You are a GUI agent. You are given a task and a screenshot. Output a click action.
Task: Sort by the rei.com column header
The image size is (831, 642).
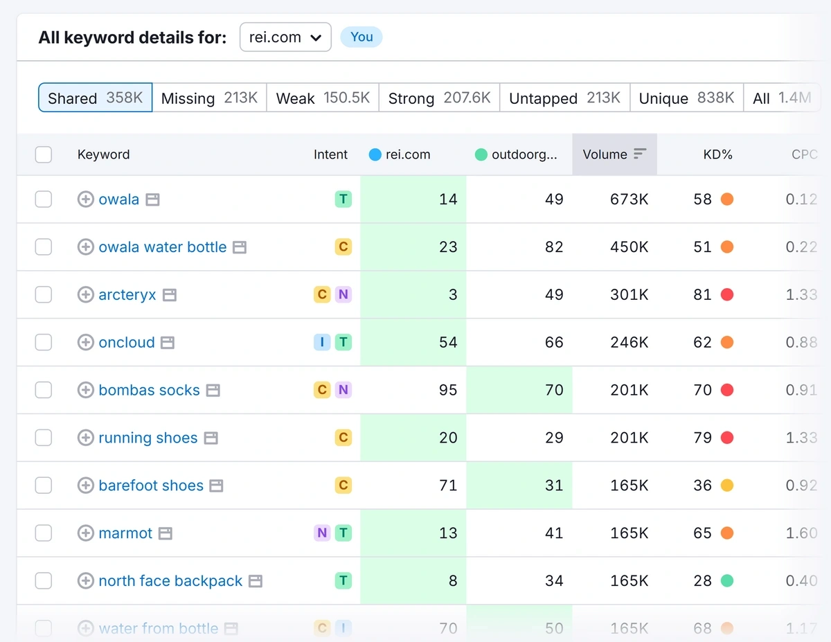pyautogui.click(x=400, y=154)
